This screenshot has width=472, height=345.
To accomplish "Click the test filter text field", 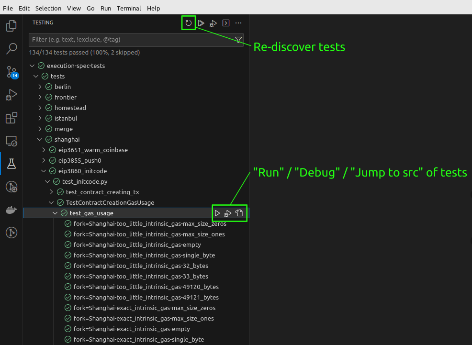I will click(x=129, y=40).
